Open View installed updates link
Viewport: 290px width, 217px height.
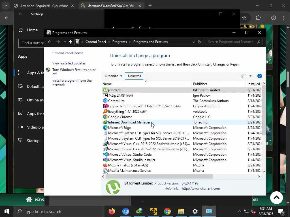(x=69, y=63)
